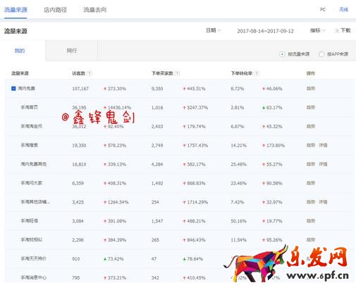This screenshot has width=356, height=290.
Task: Click the help icon beside 下单买家数 header
Action: tap(178, 73)
